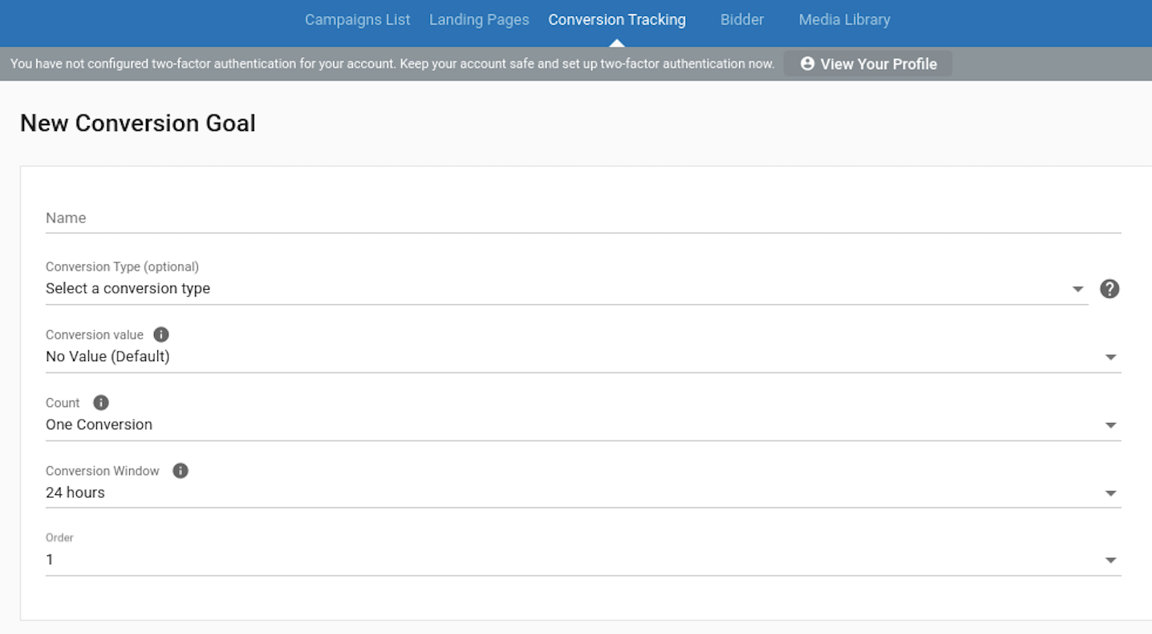Click the two-factor authentication warning message

coord(391,63)
